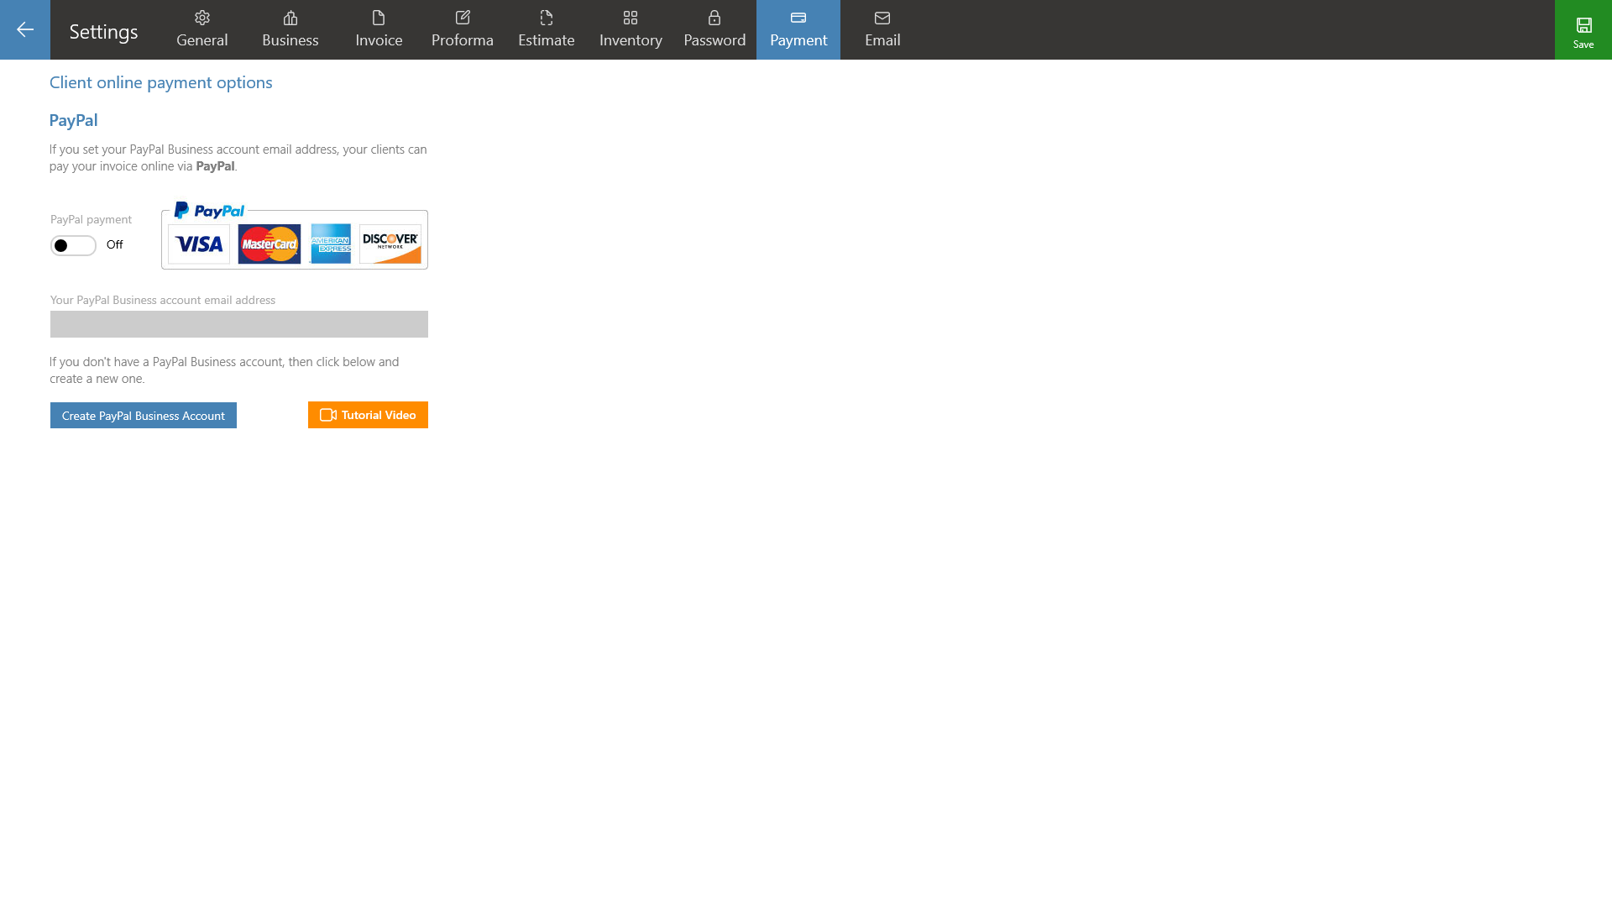
Task: Select the Payment card icon
Action: [x=798, y=17]
